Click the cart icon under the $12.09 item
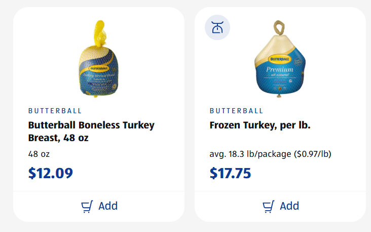This screenshot has width=371, height=232. tap(87, 206)
